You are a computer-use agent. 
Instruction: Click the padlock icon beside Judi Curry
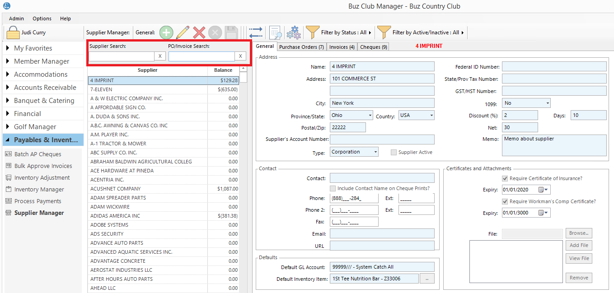(13, 33)
